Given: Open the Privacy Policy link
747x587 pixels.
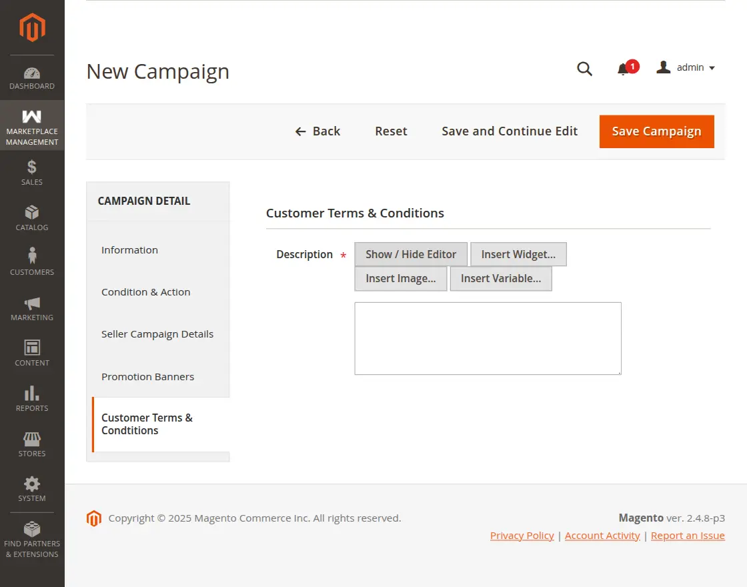Looking at the screenshot, I should [x=522, y=535].
